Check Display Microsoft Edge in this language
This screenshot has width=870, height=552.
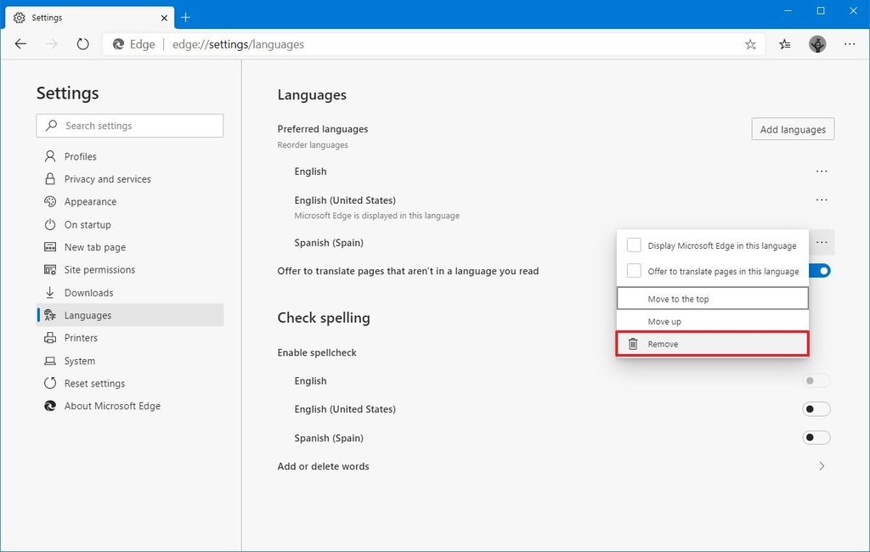(x=634, y=244)
